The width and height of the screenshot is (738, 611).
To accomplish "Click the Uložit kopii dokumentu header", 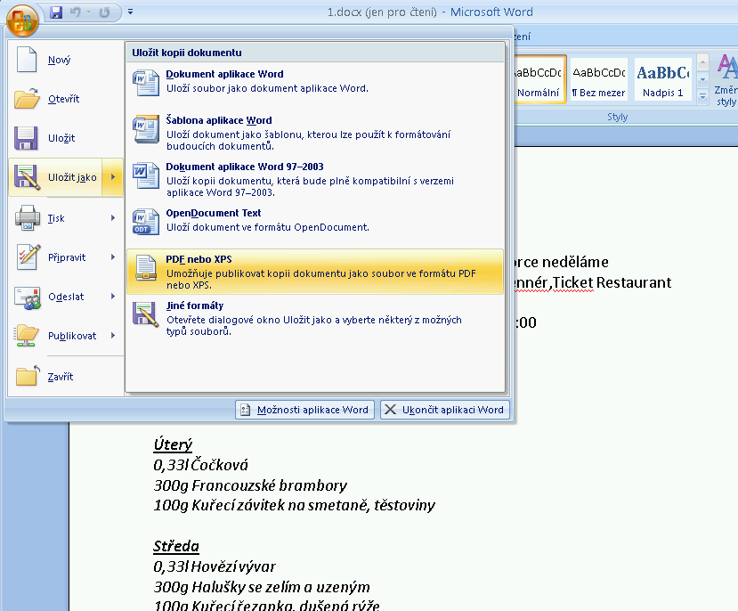I will coord(186,53).
